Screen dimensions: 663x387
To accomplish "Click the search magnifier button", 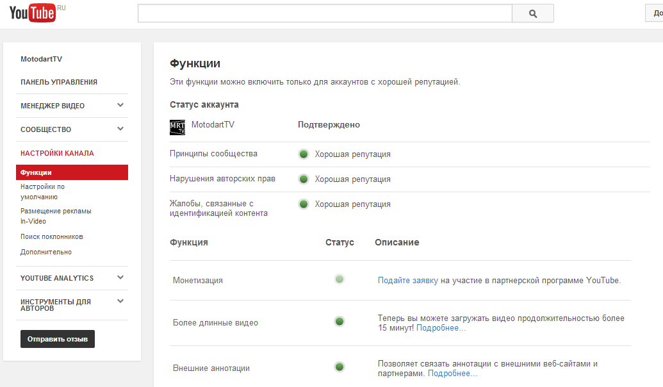I will pos(533,13).
